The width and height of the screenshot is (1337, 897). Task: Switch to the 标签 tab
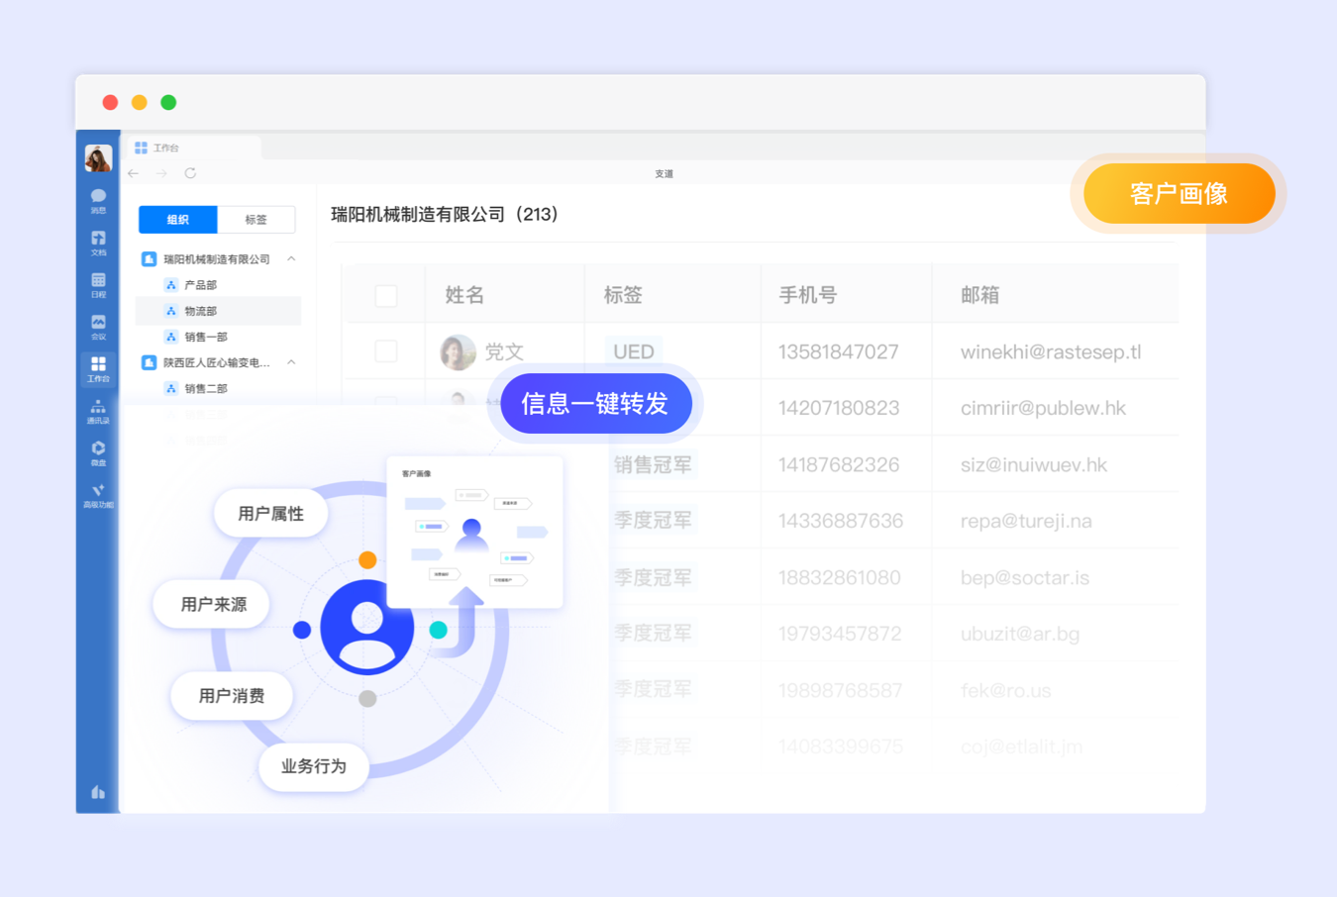point(256,220)
